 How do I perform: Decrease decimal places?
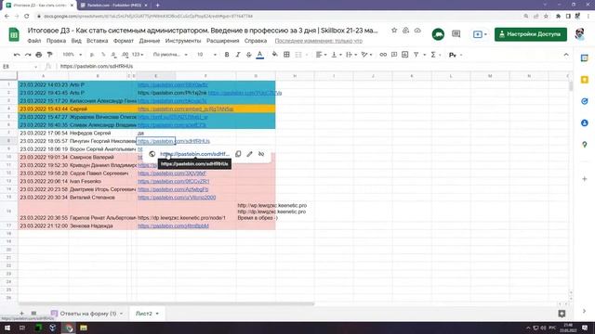point(113,55)
